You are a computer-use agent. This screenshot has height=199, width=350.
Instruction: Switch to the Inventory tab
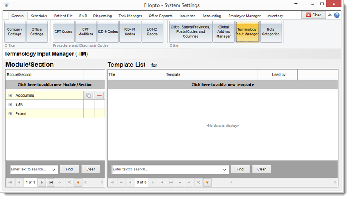point(275,16)
